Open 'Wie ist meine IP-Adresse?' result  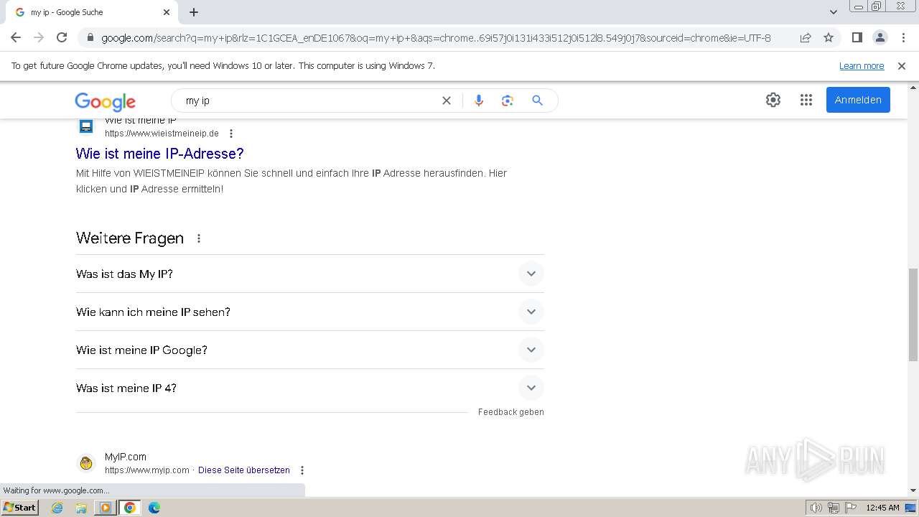(x=160, y=154)
